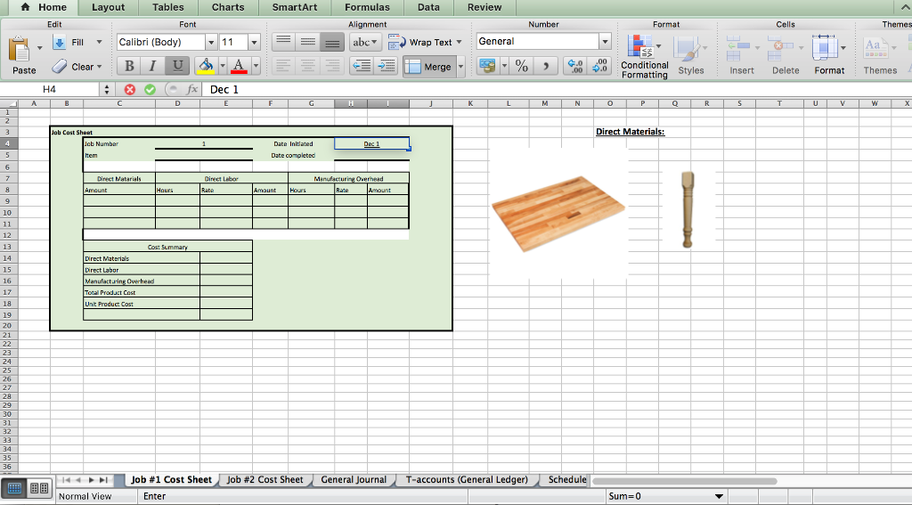Decrease decimal places
This screenshot has width=912, height=505.
tap(599, 66)
